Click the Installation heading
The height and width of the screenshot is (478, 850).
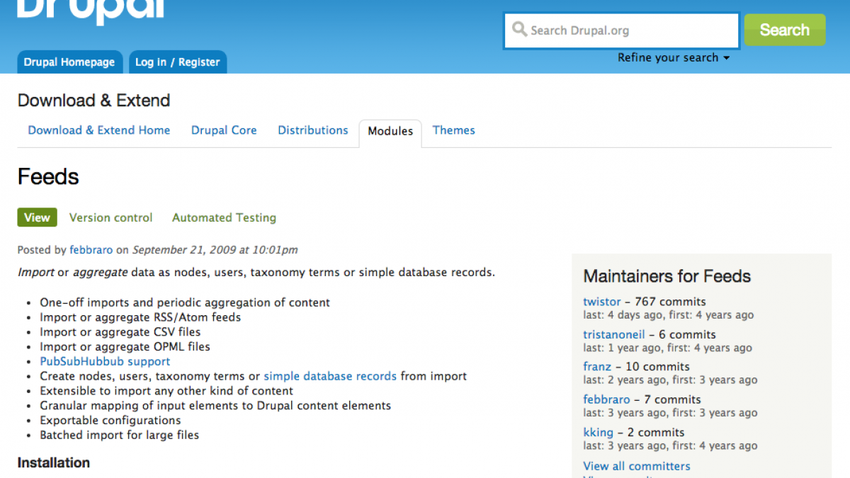(54, 462)
